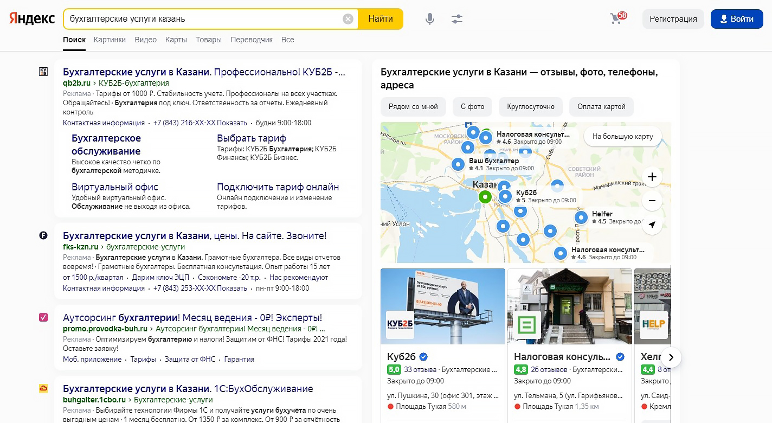Click the promo.provodka-buh.ru favicon
This screenshot has height=423, width=772.
(x=43, y=317)
